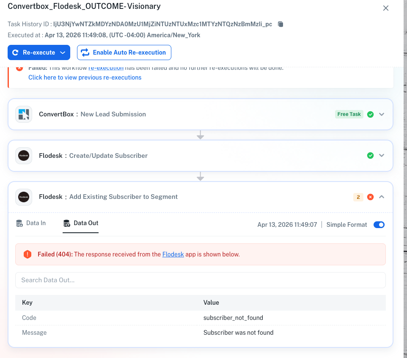This screenshot has height=358, width=407.
Task: Switch to the Data In tab
Action: coord(31,223)
